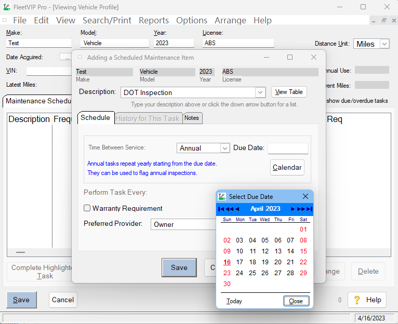Click the April 2023 month title
The image size is (398, 324).
[x=266, y=209]
